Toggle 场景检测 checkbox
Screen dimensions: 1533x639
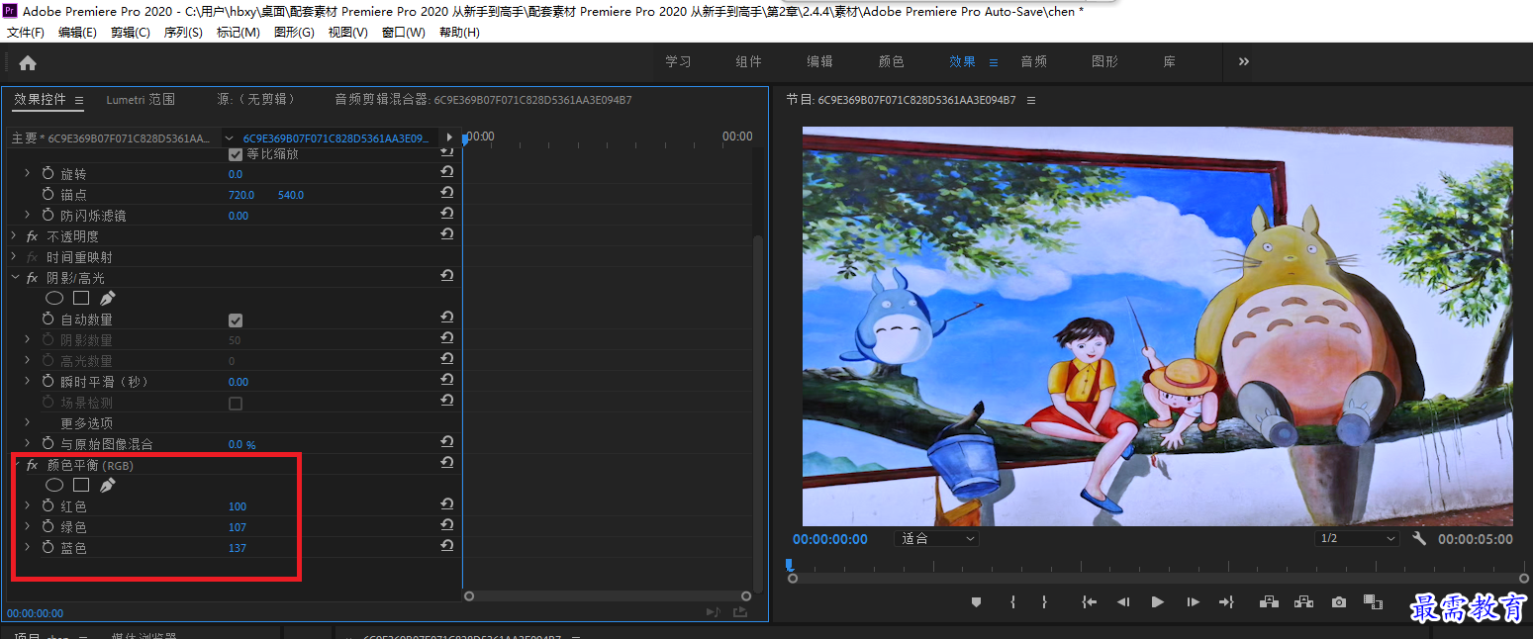tap(236, 404)
